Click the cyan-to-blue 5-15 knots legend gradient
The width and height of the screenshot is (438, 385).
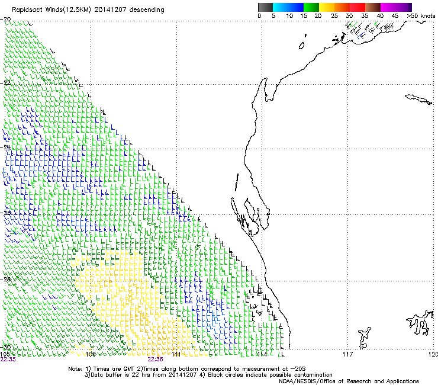coord(288,7)
